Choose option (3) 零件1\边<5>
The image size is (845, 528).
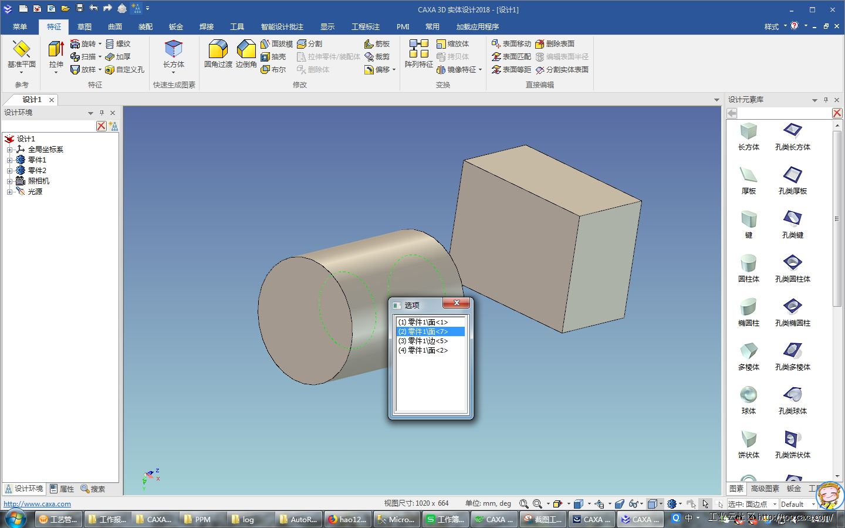tap(430, 341)
